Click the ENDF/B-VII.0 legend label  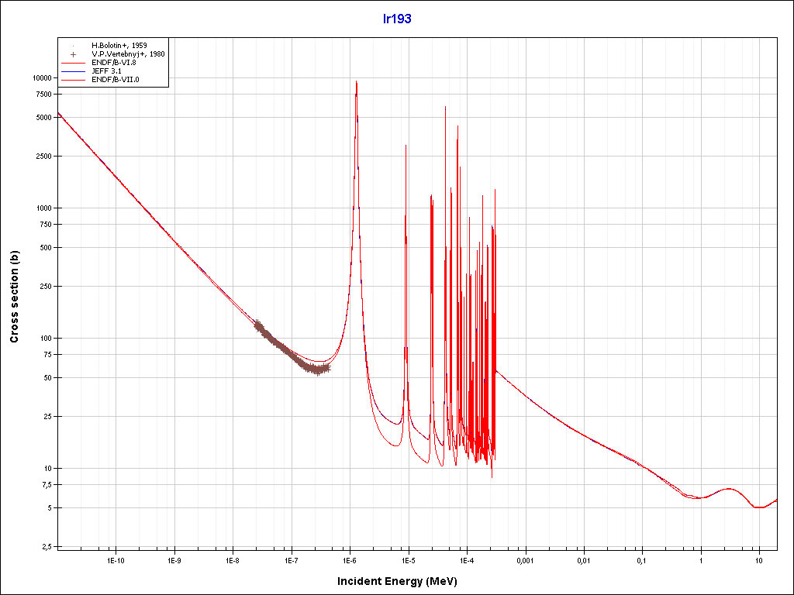click(x=115, y=80)
